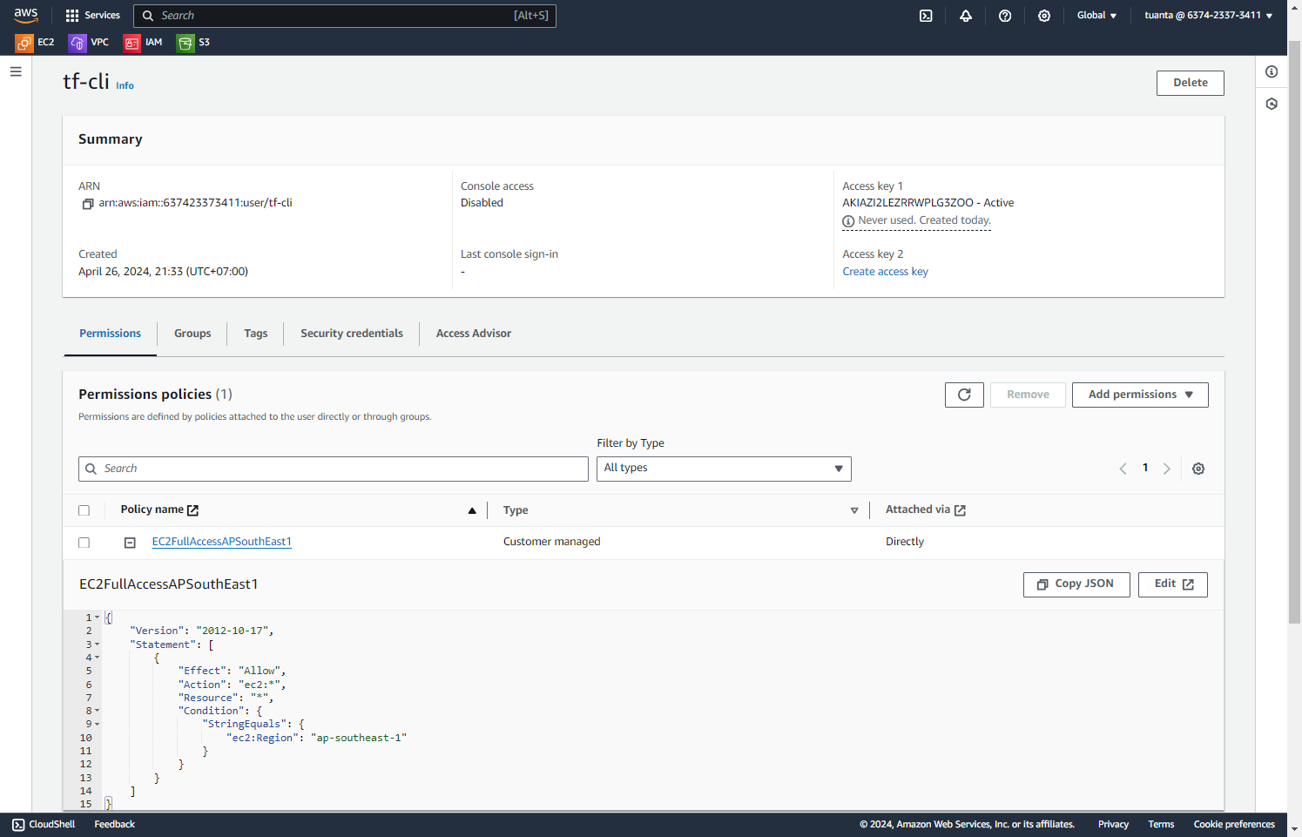Screen dimensions: 1302x837
Task: Fold JSON line 3 Statement arrow
Action: pos(98,645)
